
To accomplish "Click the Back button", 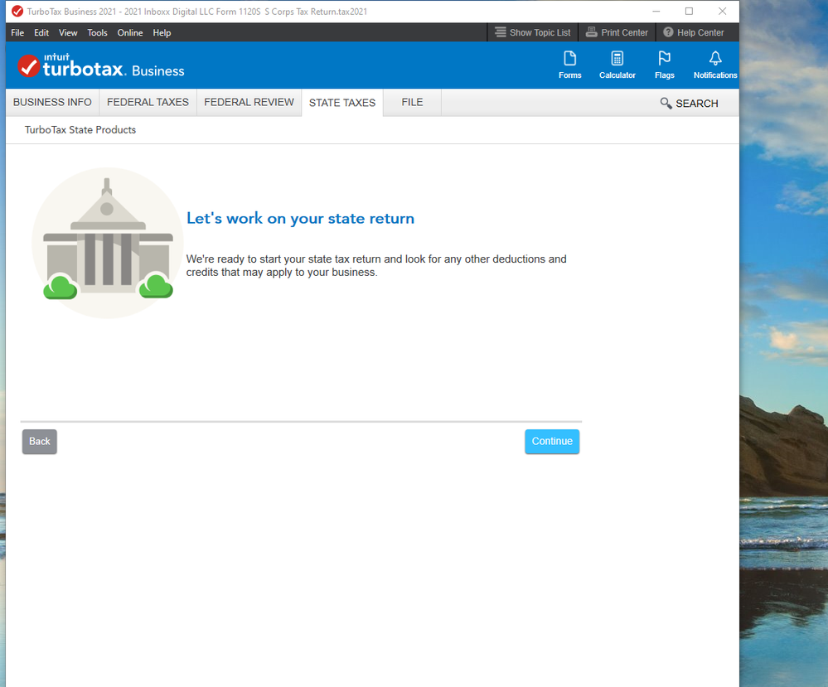I will point(40,442).
